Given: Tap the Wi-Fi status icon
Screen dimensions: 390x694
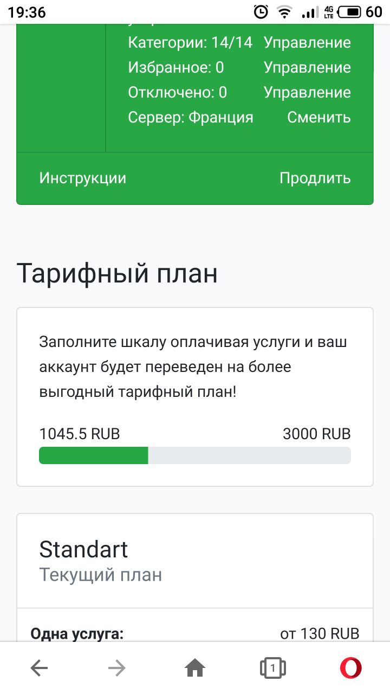Looking at the screenshot, I should pyautogui.click(x=283, y=12).
